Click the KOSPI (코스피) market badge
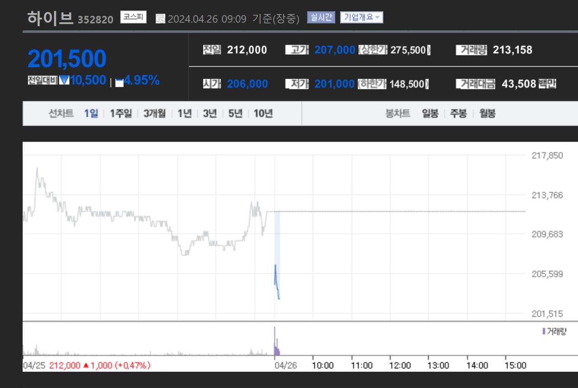Screen dimensions: 578x388 click(133, 18)
